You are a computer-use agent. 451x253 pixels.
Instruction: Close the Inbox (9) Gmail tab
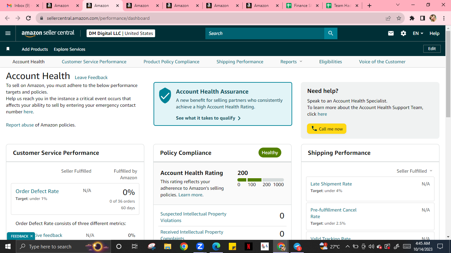pos(37,6)
